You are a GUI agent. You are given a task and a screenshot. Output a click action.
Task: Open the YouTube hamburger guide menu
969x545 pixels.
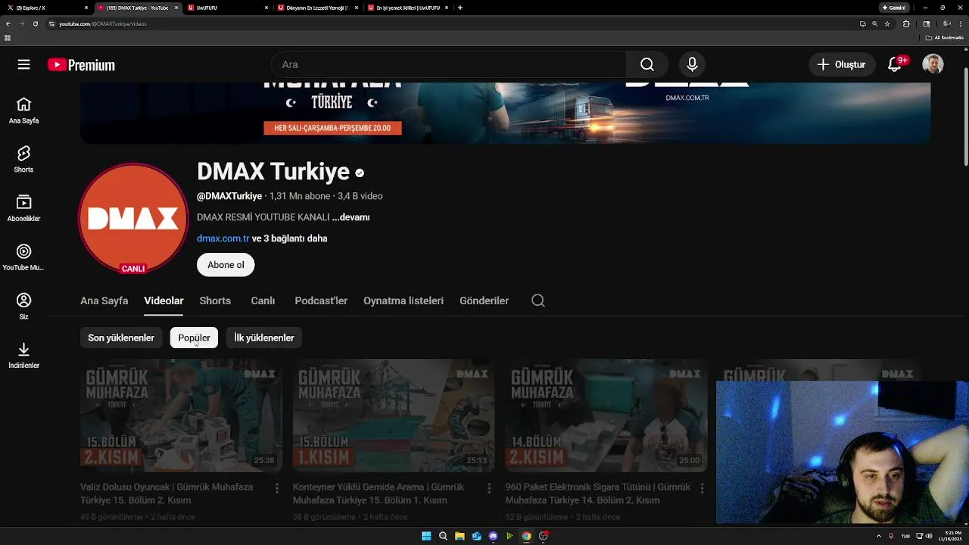point(24,65)
